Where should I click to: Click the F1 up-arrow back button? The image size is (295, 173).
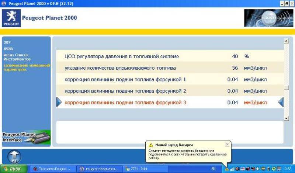pyautogui.click(x=14, y=156)
